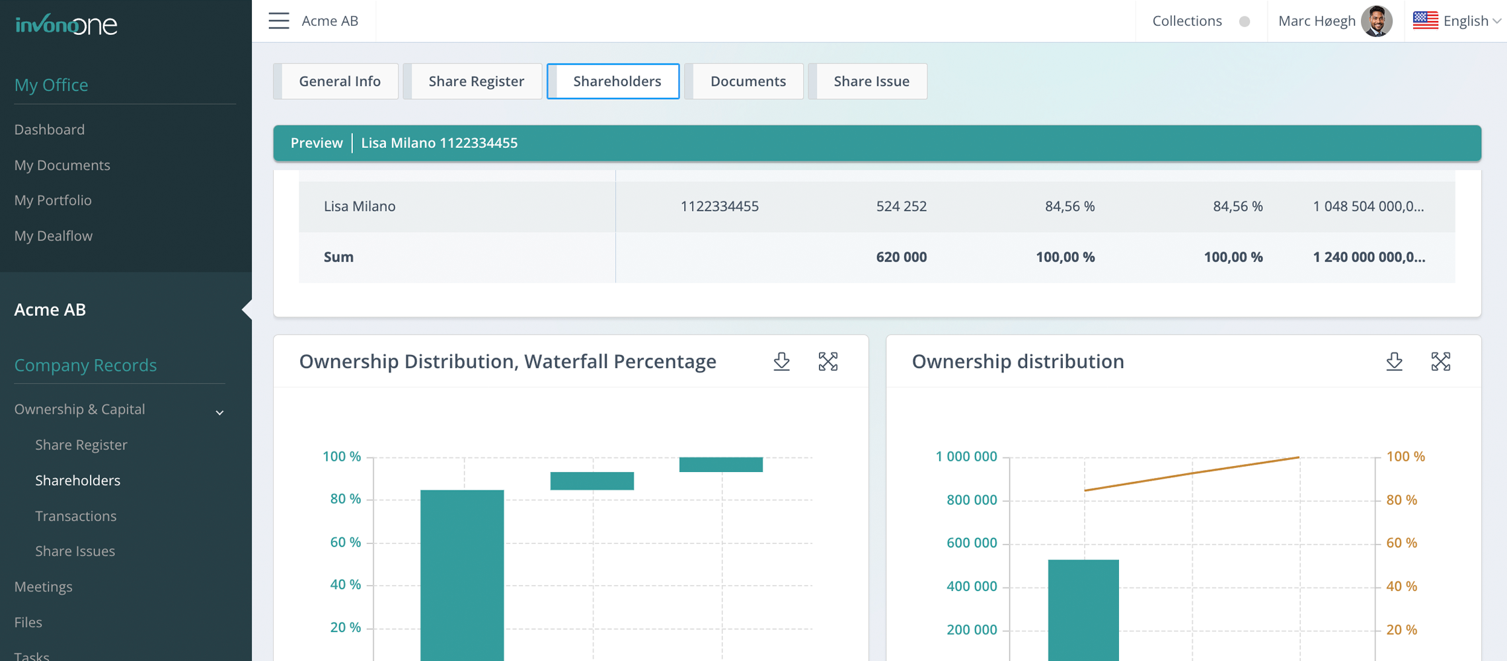1507x661 pixels.
Task: Open the hamburger navigation menu
Action: pos(279,20)
